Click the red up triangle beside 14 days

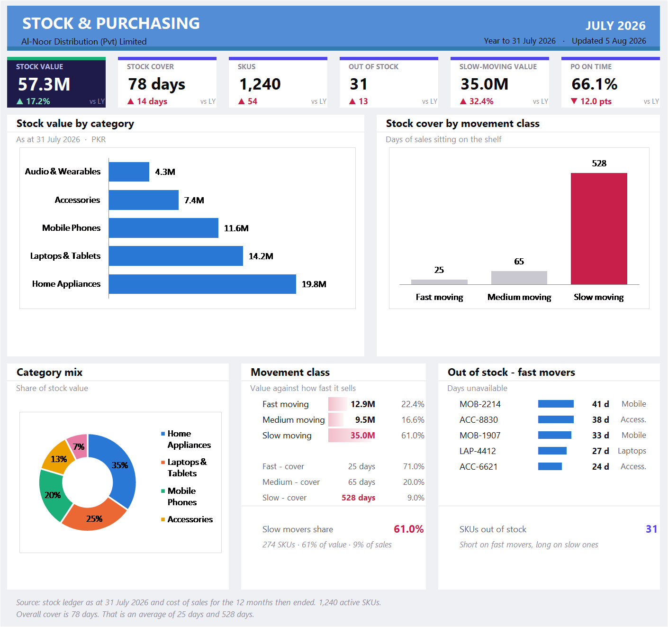[131, 101]
